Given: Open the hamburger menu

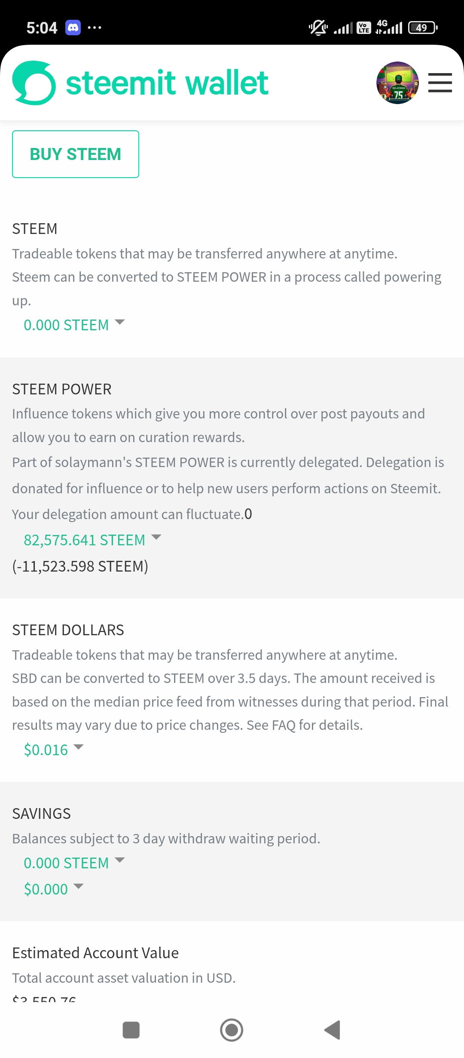Looking at the screenshot, I should [x=440, y=83].
